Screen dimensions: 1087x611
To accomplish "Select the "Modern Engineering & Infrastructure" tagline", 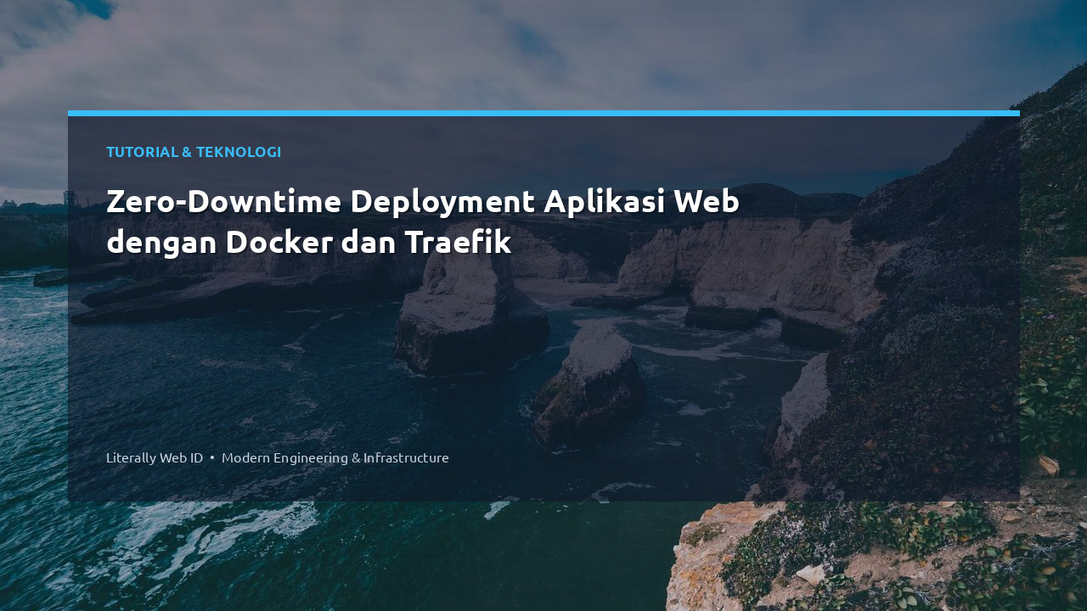I will pos(335,457).
